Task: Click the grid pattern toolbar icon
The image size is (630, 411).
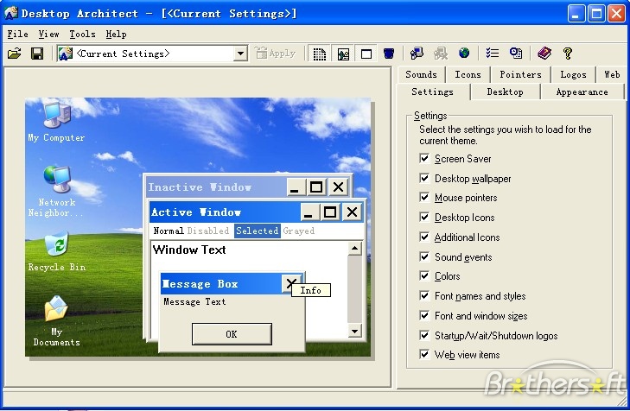Action: tap(320, 54)
